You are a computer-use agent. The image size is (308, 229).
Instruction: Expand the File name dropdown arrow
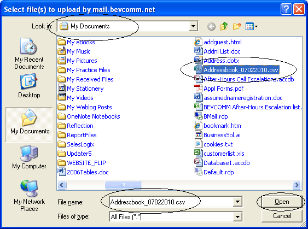pyautogui.click(x=237, y=202)
